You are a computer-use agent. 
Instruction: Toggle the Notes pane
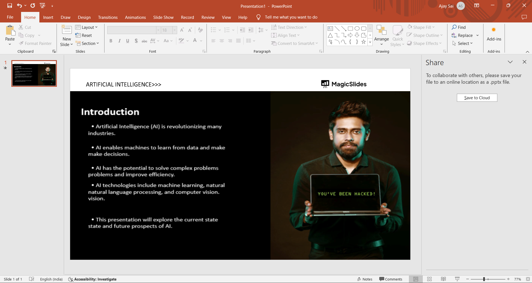click(365, 279)
